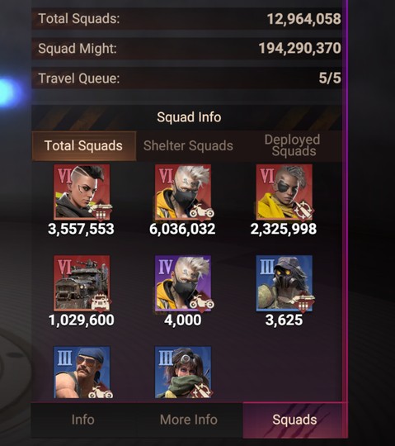Select the Squads bottom tab
395x446 pixels.
point(294,420)
